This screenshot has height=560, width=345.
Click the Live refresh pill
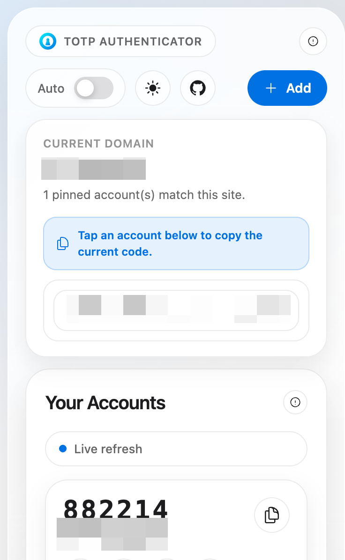click(x=176, y=449)
